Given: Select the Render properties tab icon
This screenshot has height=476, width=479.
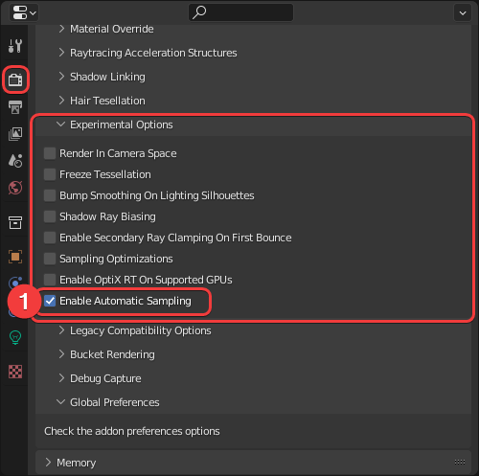Looking at the screenshot, I should tap(15, 79).
